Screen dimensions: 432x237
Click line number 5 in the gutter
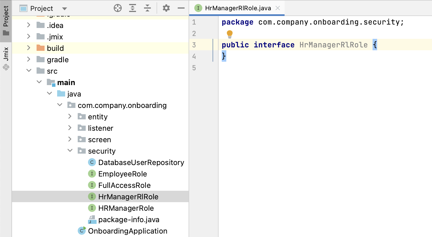coord(194,68)
